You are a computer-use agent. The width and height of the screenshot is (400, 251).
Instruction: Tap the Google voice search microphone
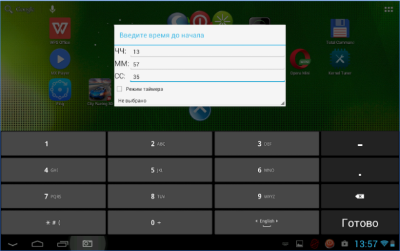click(x=52, y=9)
